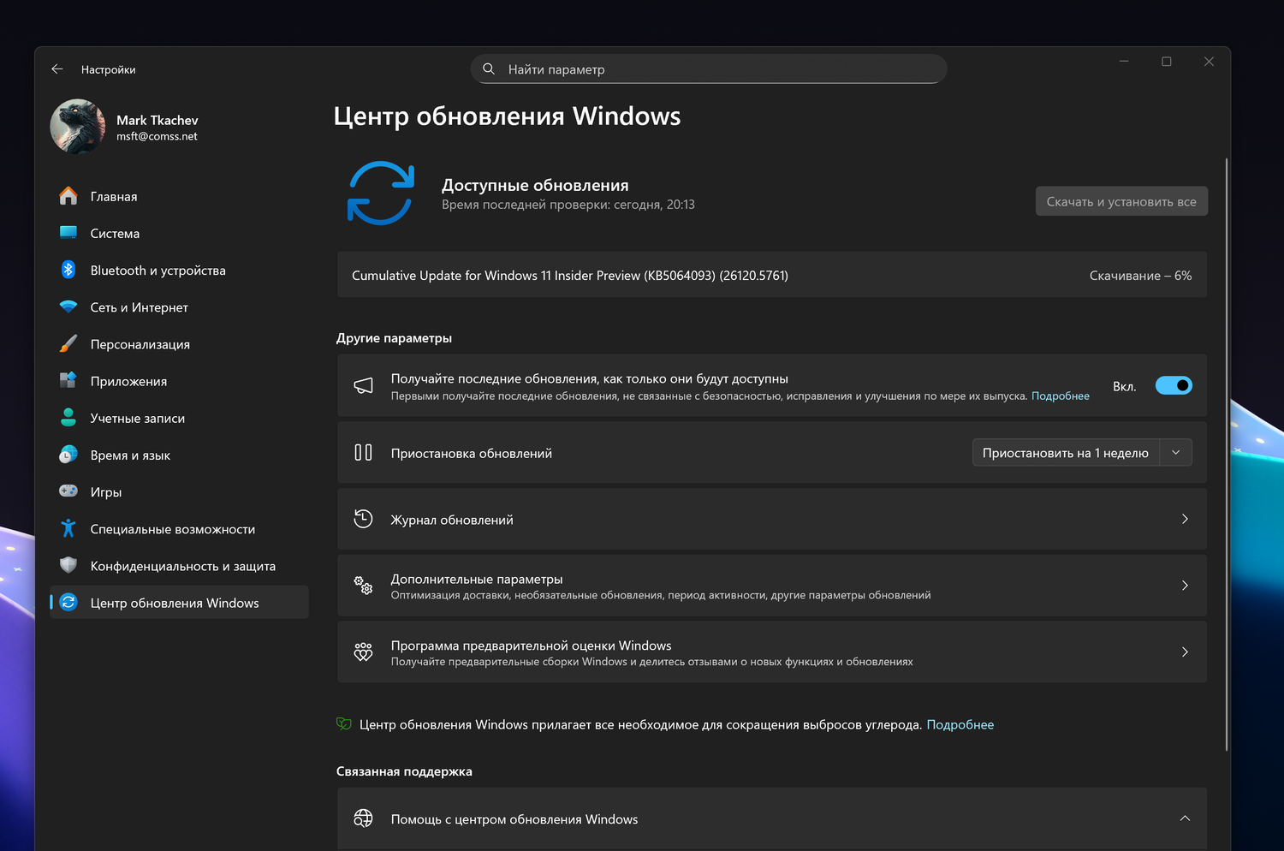The width and height of the screenshot is (1284, 851).
Task: Select Сеть и Интернет in sidebar
Action: 139,307
